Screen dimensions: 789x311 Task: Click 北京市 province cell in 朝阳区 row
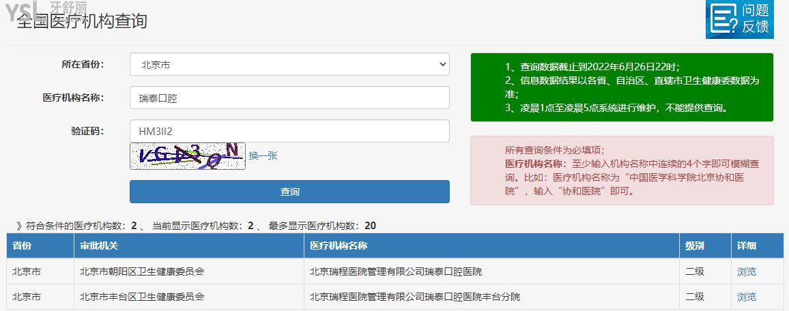40,272
